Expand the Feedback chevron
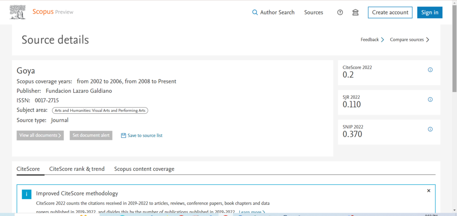This screenshot has width=457, height=216. tap(382, 40)
